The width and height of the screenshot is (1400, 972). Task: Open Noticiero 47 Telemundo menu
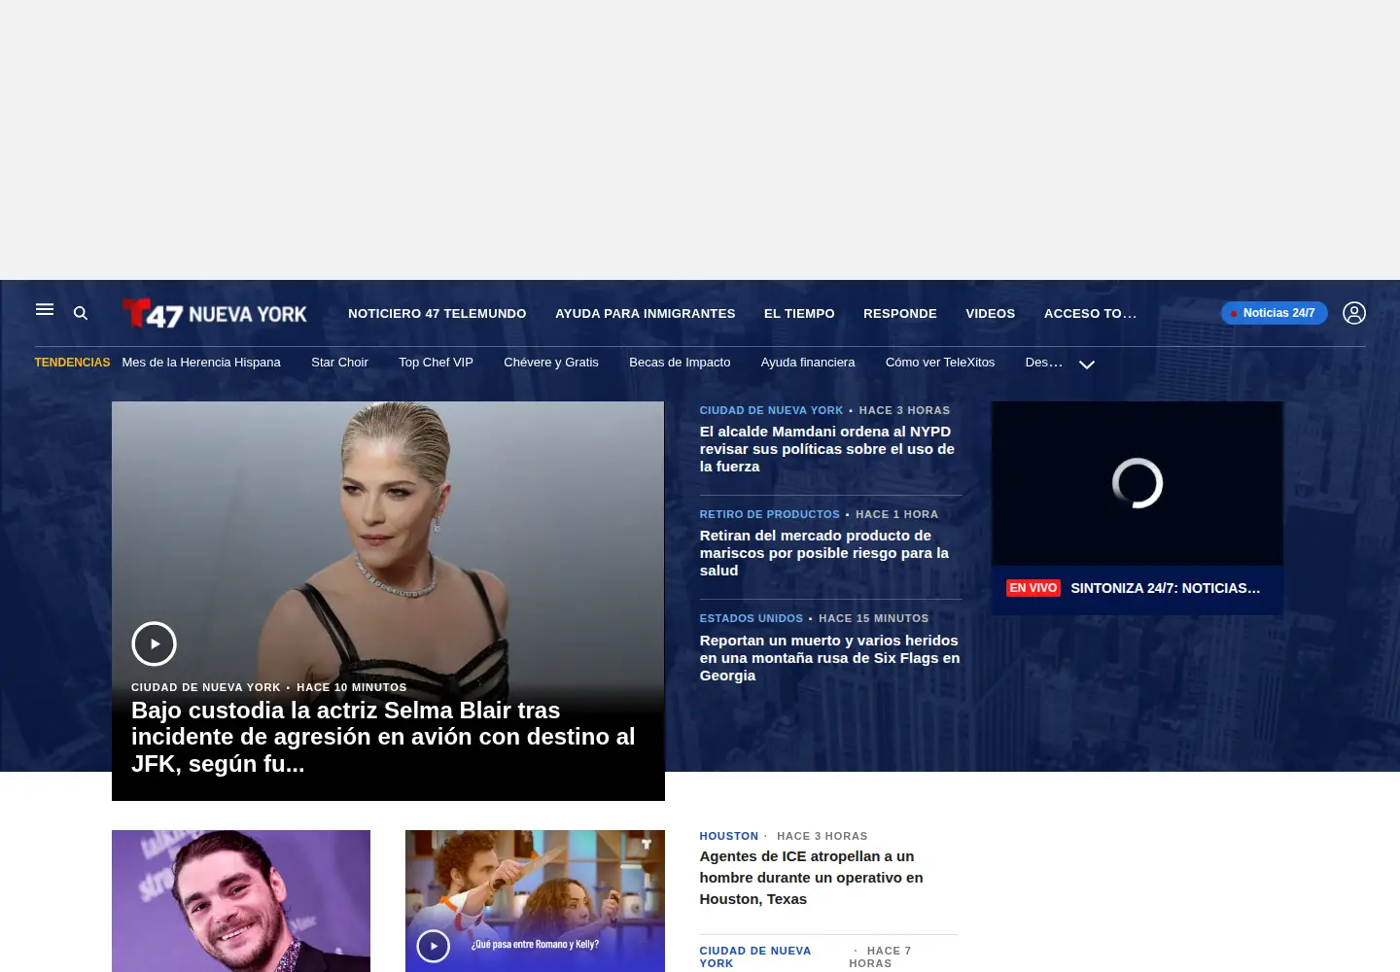[437, 313]
